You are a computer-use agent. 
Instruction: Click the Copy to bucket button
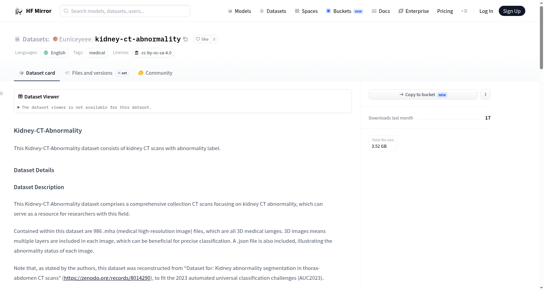[x=423, y=94]
